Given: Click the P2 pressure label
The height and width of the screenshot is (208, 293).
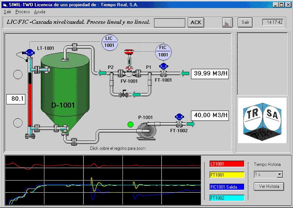Looking at the screenshot, I should tap(111, 67).
